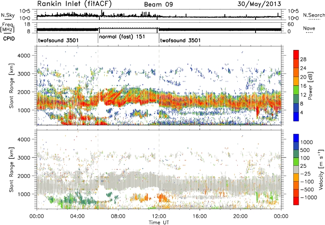Click the "60" tick on the Nave axis

[290, 24]
